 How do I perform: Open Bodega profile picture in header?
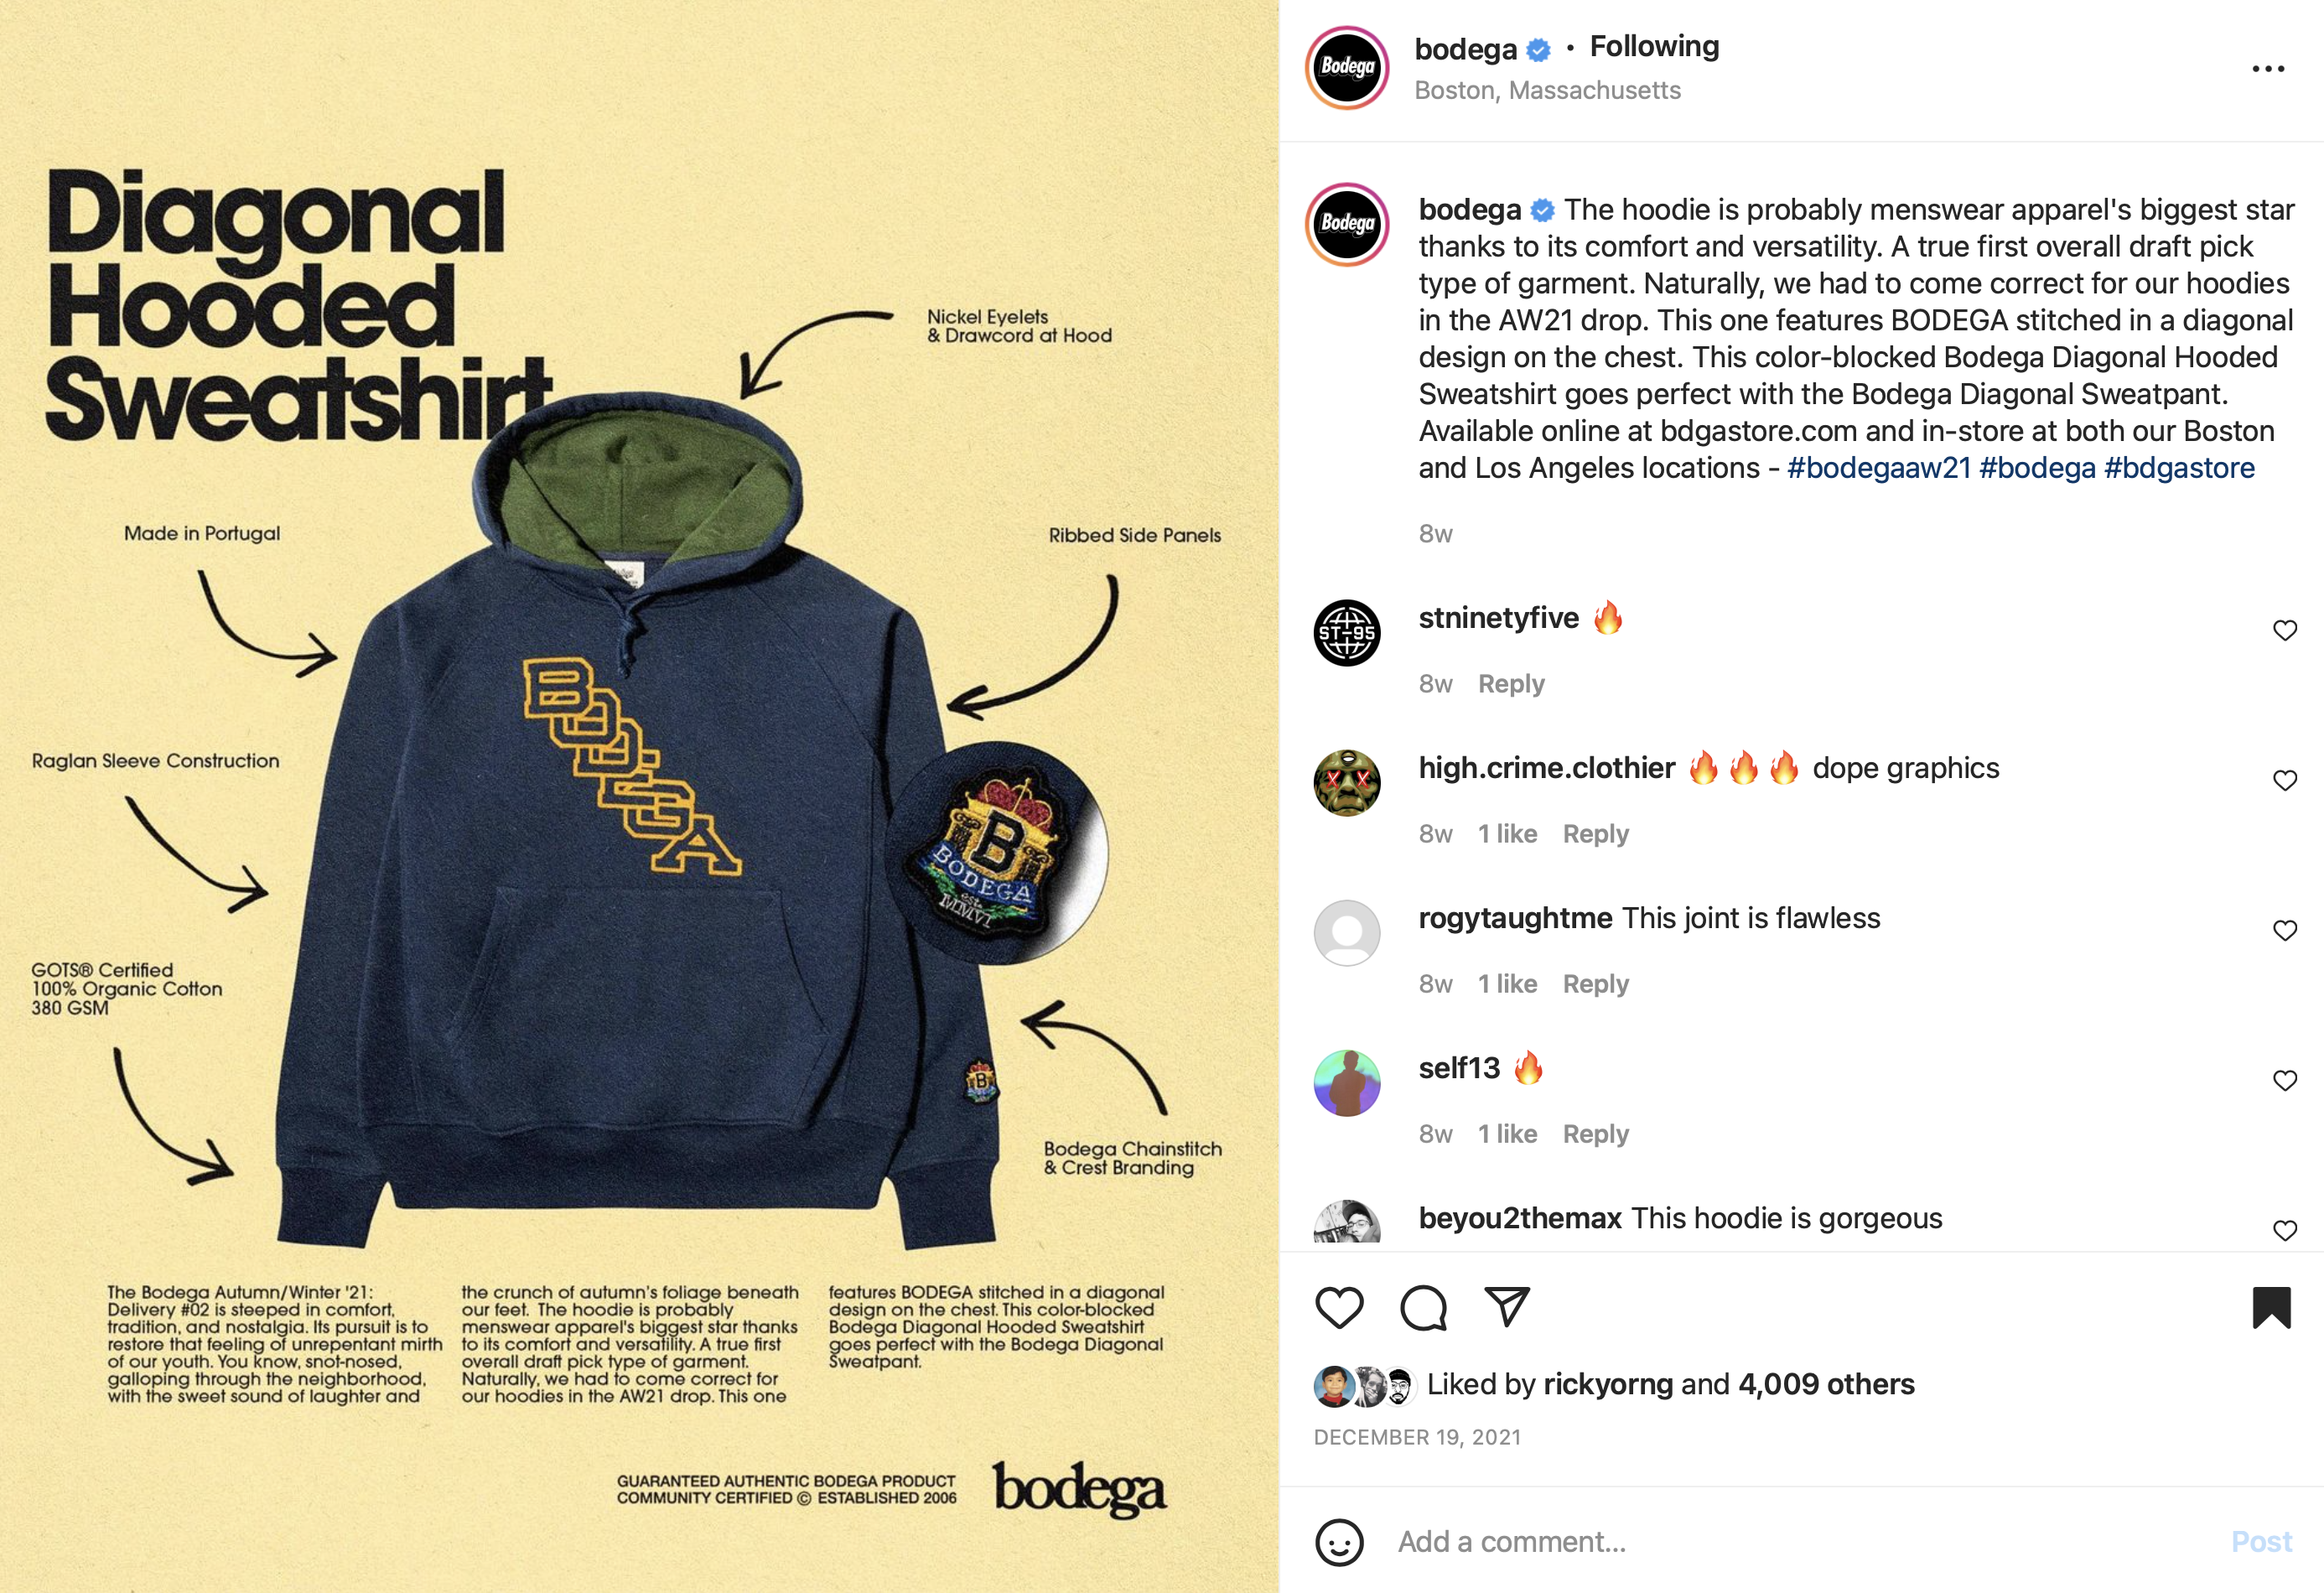[1347, 68]
